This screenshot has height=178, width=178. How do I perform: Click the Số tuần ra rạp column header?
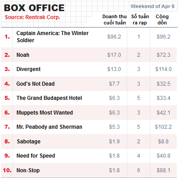point(140,20)
